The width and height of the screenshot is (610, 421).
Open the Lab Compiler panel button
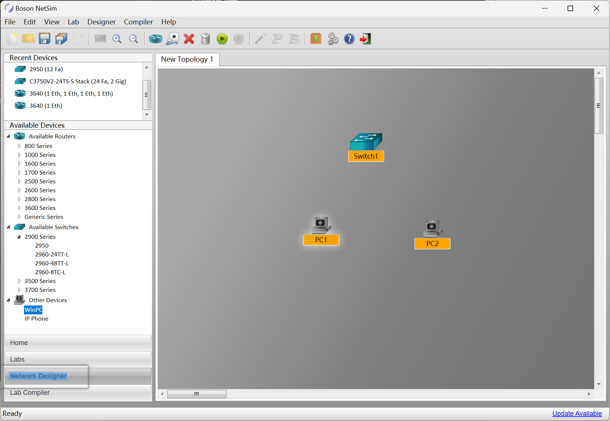tap(78, 393)
